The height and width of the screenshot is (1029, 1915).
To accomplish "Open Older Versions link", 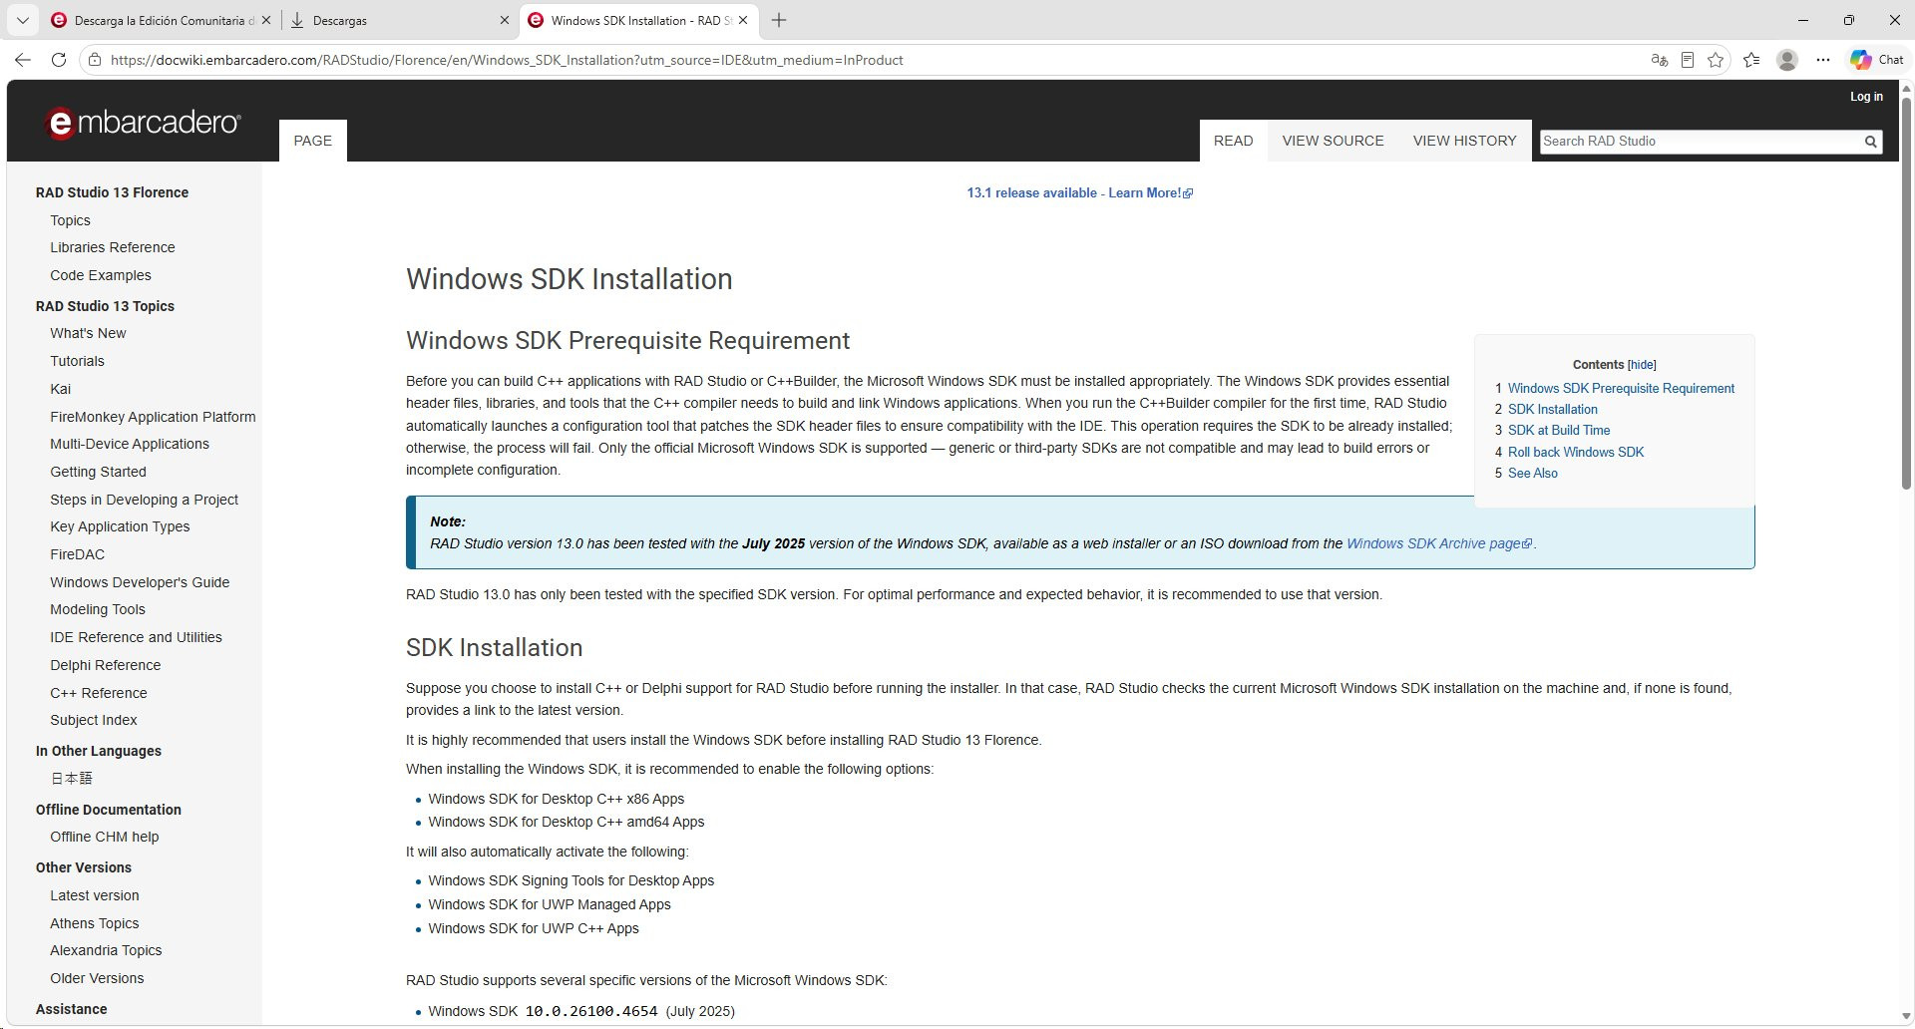I will (x=97, y=978).
